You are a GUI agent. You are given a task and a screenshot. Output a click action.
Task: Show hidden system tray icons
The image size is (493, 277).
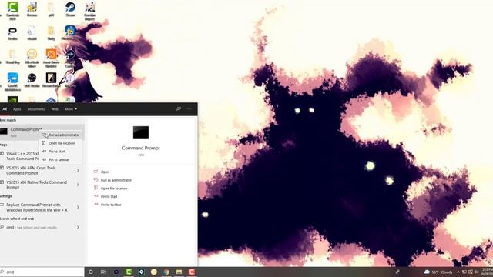tap(458, 272)
